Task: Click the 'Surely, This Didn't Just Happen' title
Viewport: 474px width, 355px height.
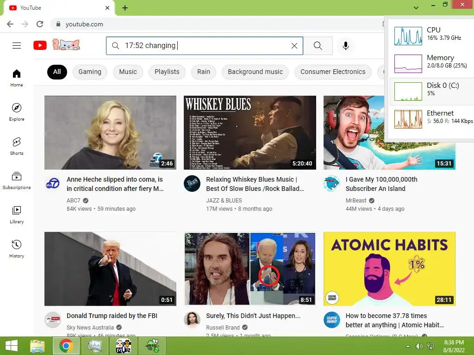Action: (253, 316)
